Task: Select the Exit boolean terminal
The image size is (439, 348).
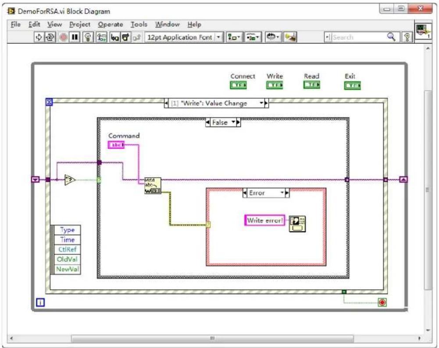Action: click(352, 85)
